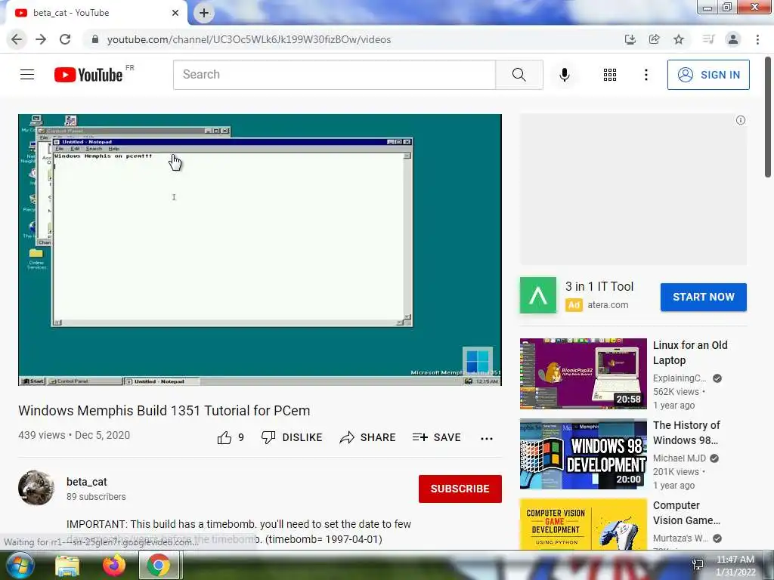Image resolution: width=774 pixels, height=580 pixels.
Task: View site info via the padlock icon
Action: point(95,39)
